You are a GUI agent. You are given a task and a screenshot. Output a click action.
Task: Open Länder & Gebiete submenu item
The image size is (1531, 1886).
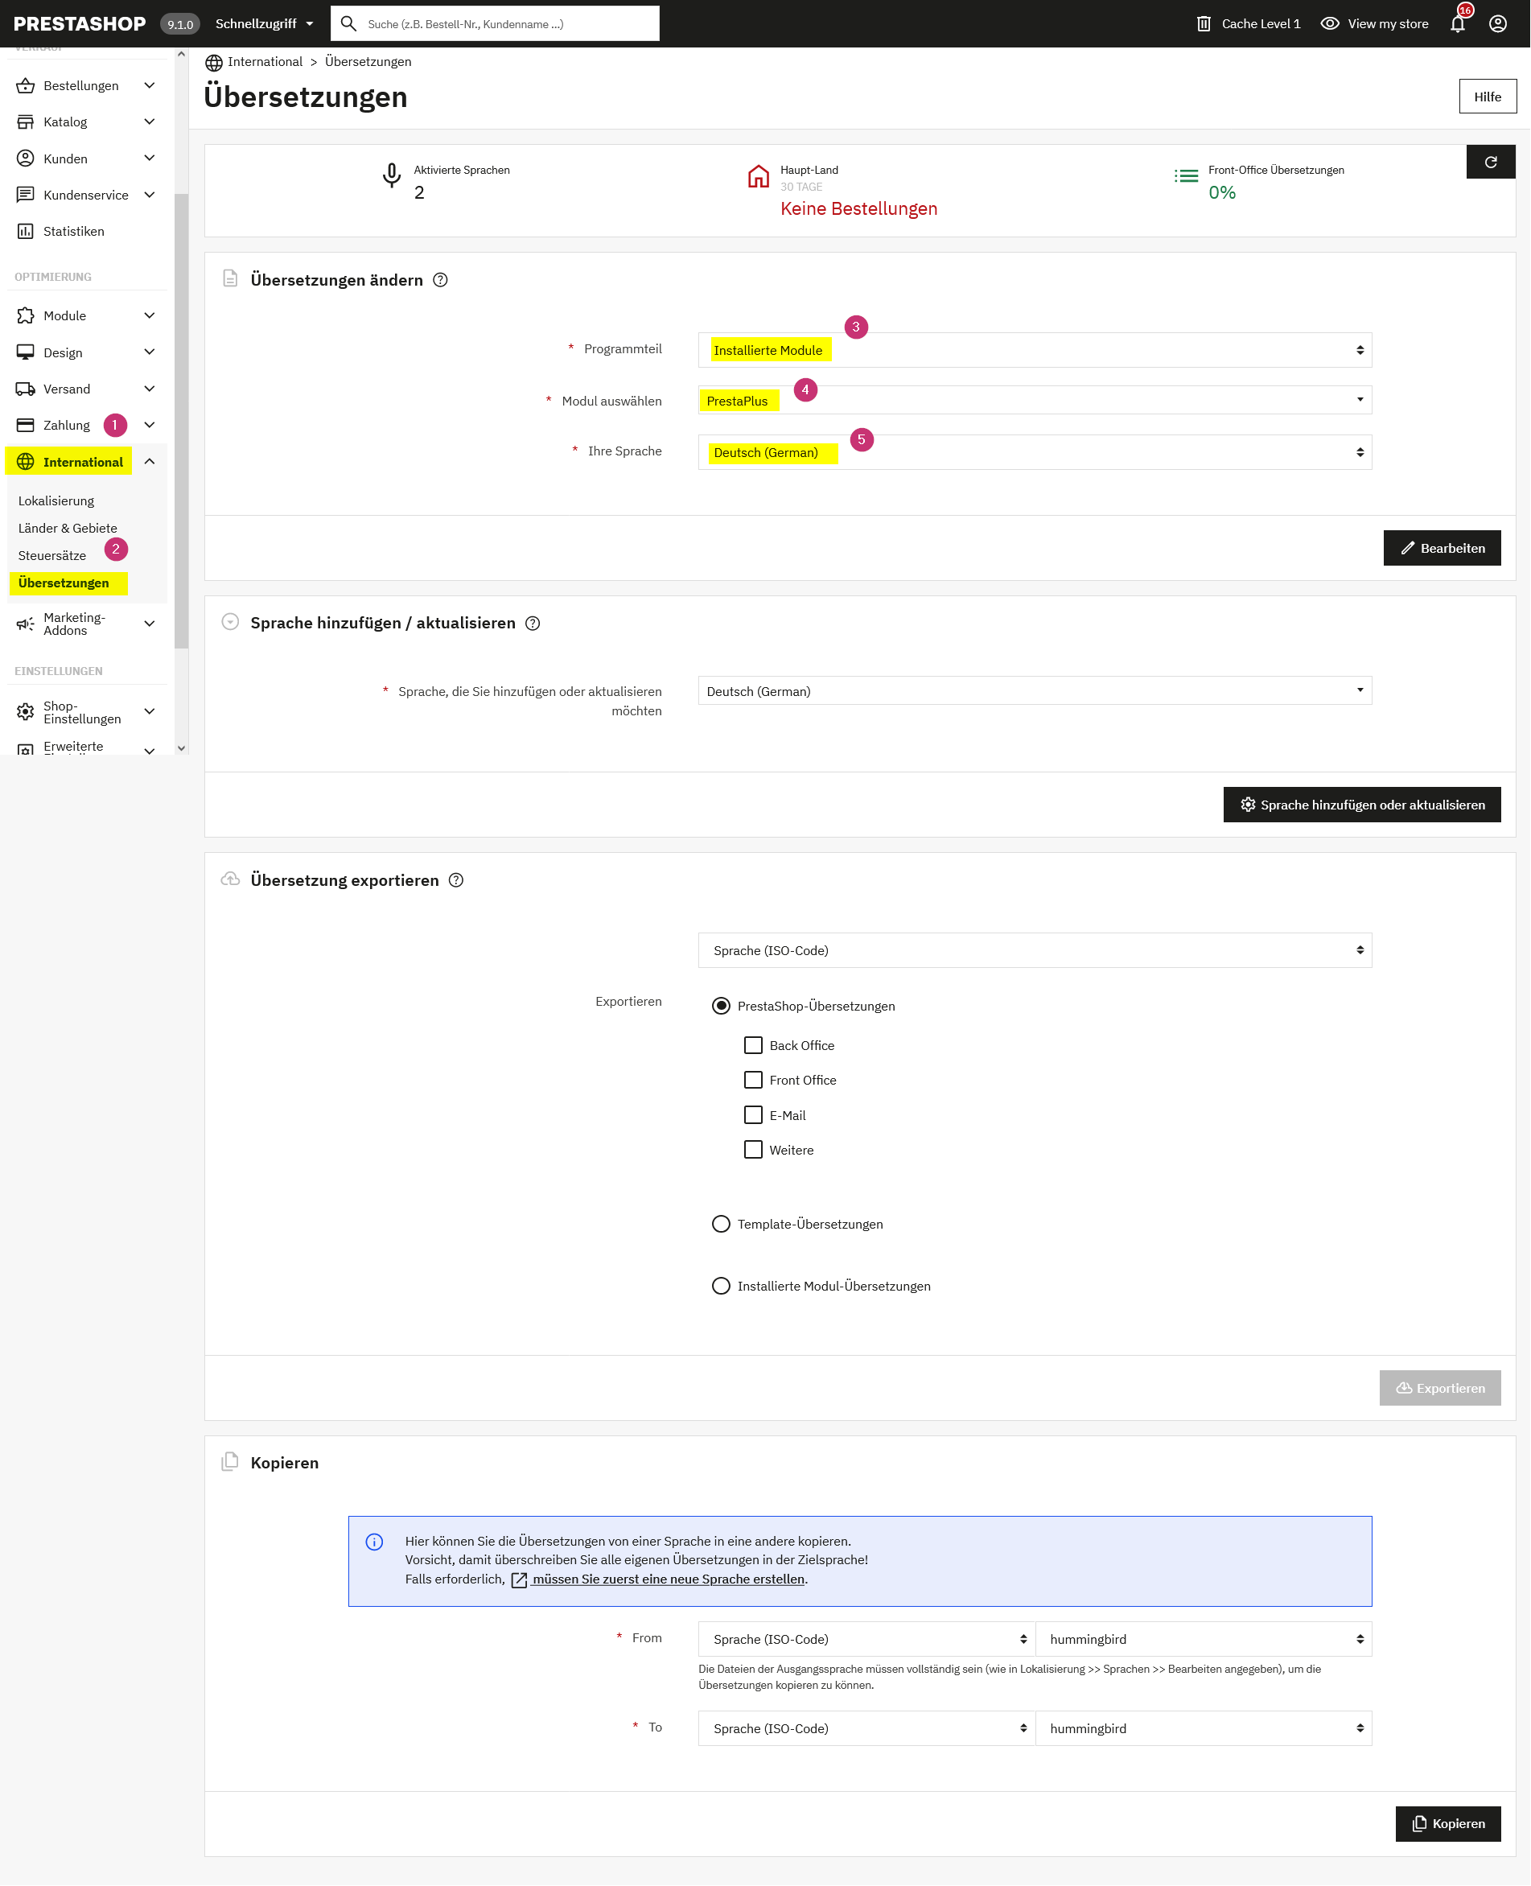pyautogui.click(x=68, y=529)
